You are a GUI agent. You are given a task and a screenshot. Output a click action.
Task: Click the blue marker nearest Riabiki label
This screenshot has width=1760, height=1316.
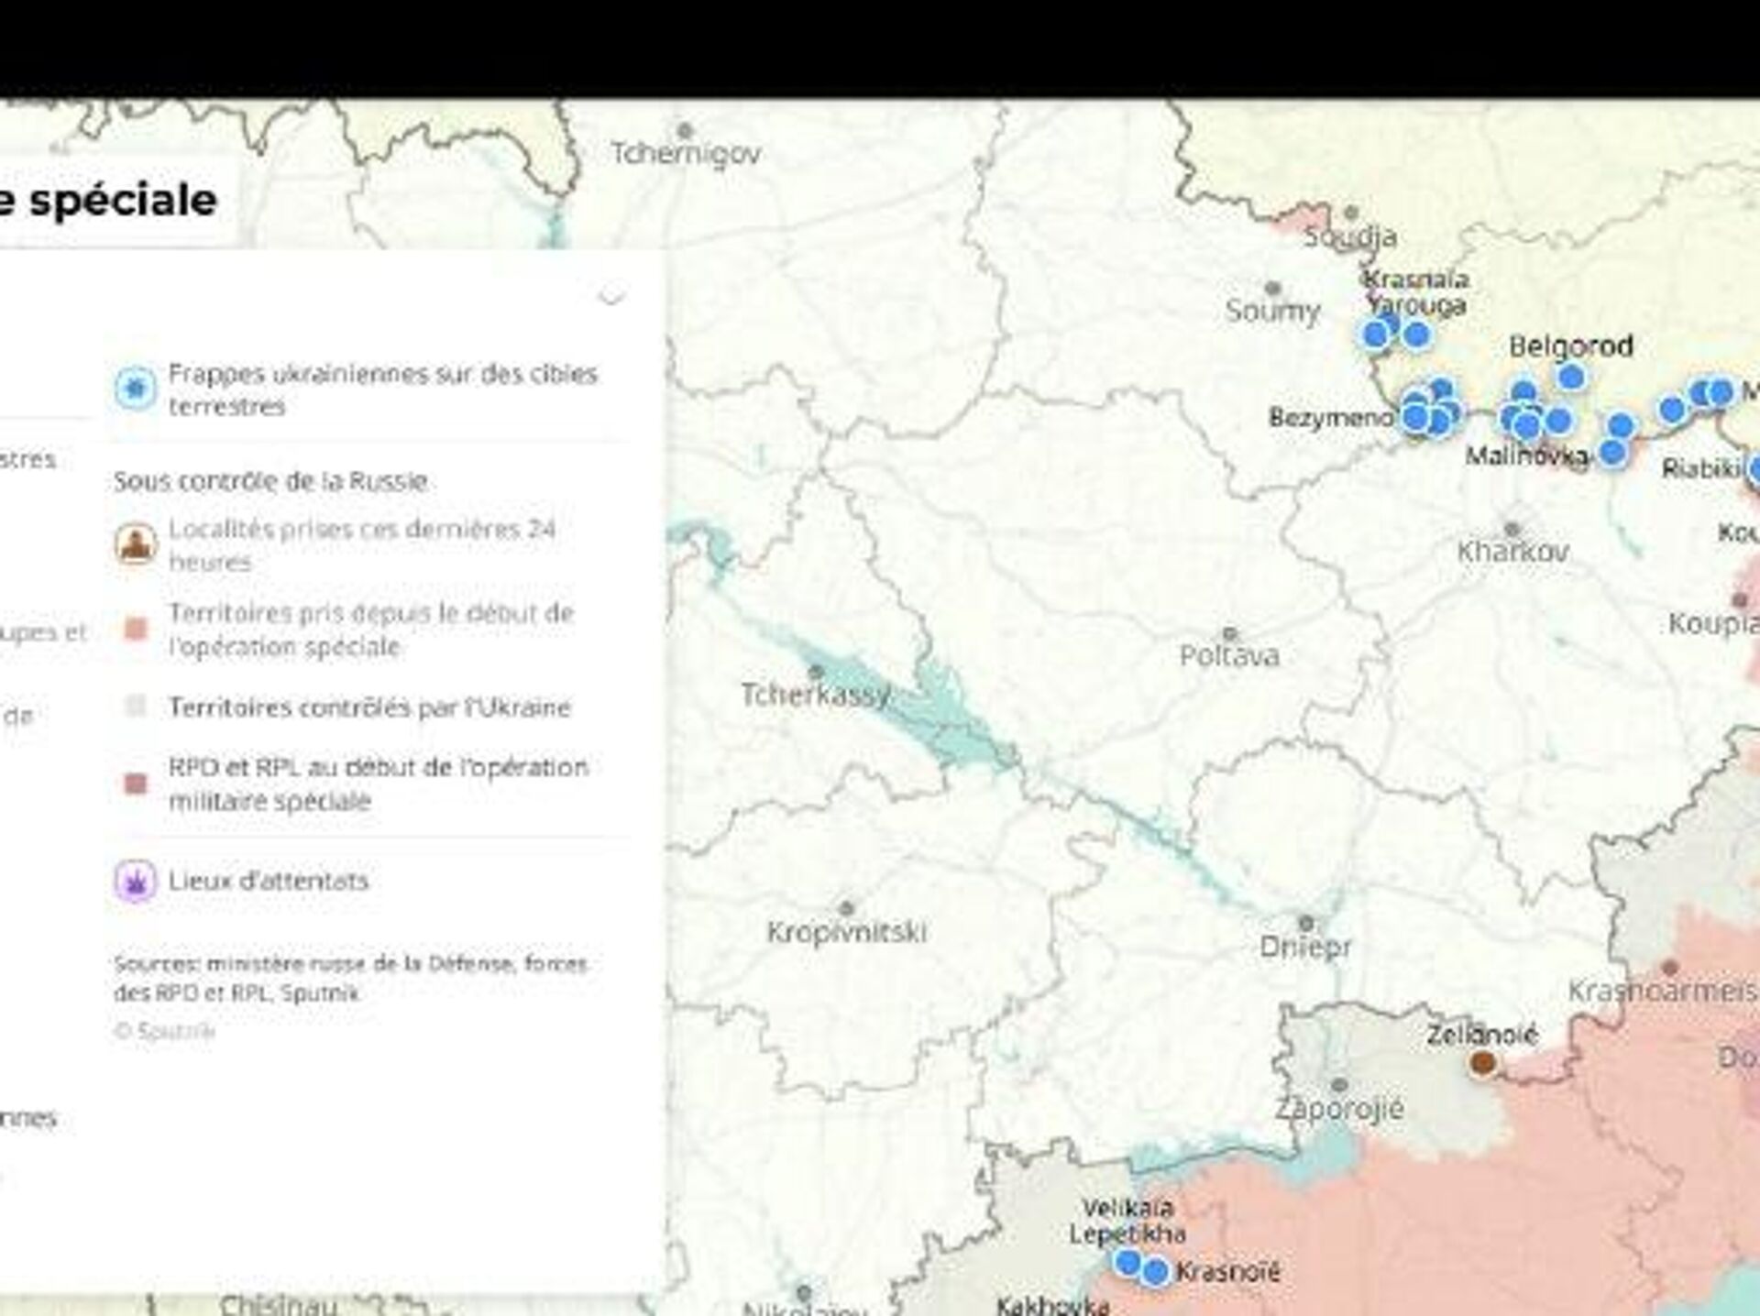click(x=1755, y=470)
